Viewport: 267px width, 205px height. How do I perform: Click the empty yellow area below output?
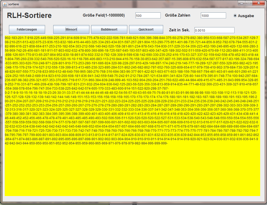click(x=132, y=171)
